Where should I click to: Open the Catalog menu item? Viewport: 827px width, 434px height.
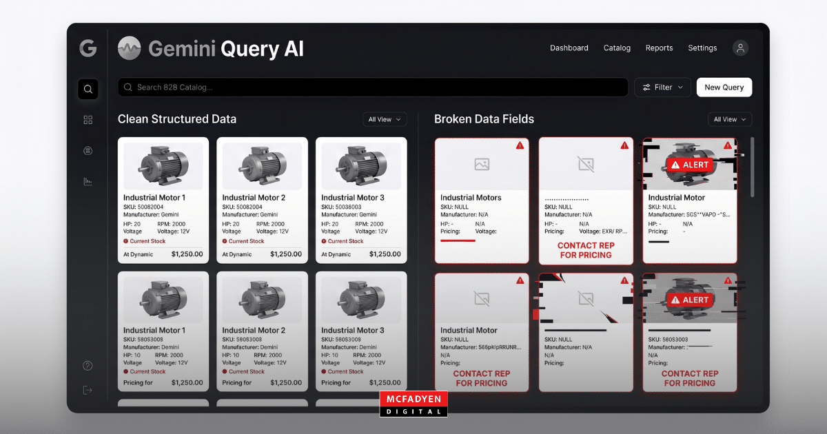click(x=617, y=48)
